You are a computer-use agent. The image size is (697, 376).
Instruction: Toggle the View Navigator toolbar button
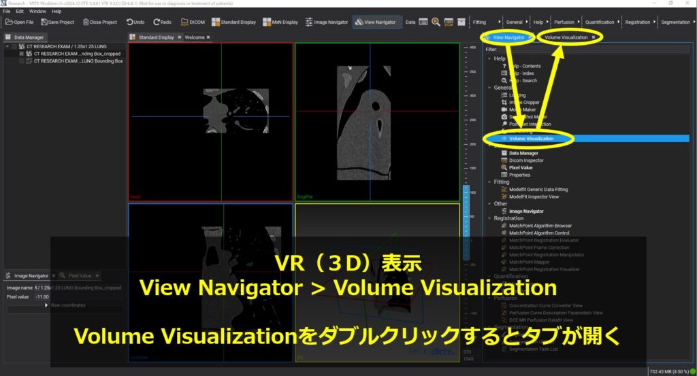tap(376, 22)
